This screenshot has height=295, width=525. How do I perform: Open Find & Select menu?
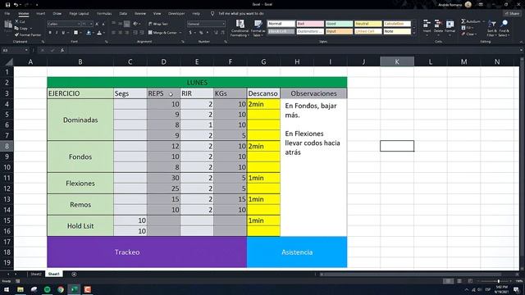pyautogui.click(x=504, y=28)
